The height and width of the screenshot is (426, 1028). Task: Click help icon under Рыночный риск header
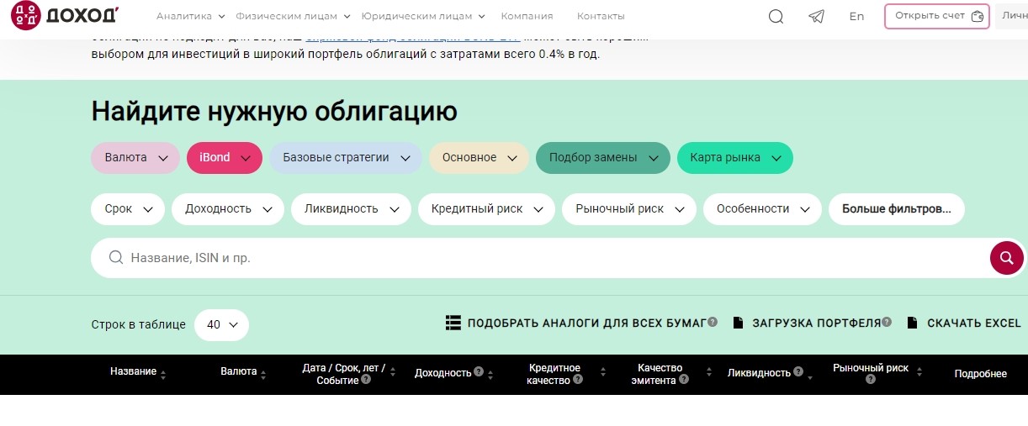pyautogui.click(x=871, y=380)
